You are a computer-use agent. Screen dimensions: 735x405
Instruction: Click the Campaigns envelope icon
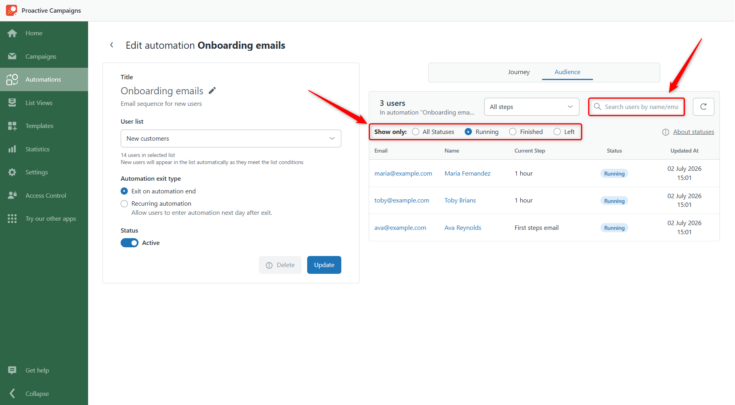tap(12, 56)
